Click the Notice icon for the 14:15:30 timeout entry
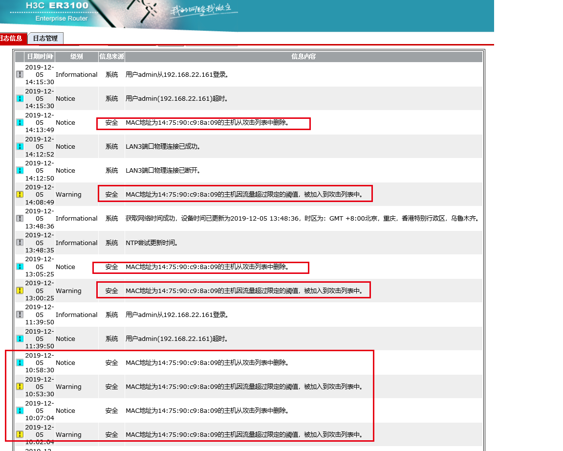The height and width of the screenshot is (451, 563). [x=20, y=98]
